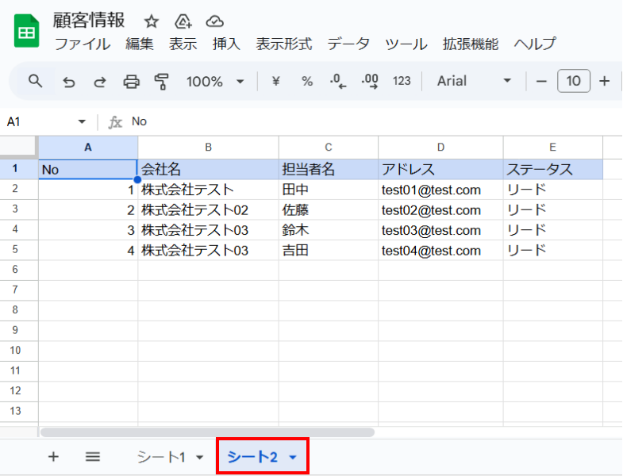Decrease font size with minus button
Screen dimensions: 623x476
542,81
